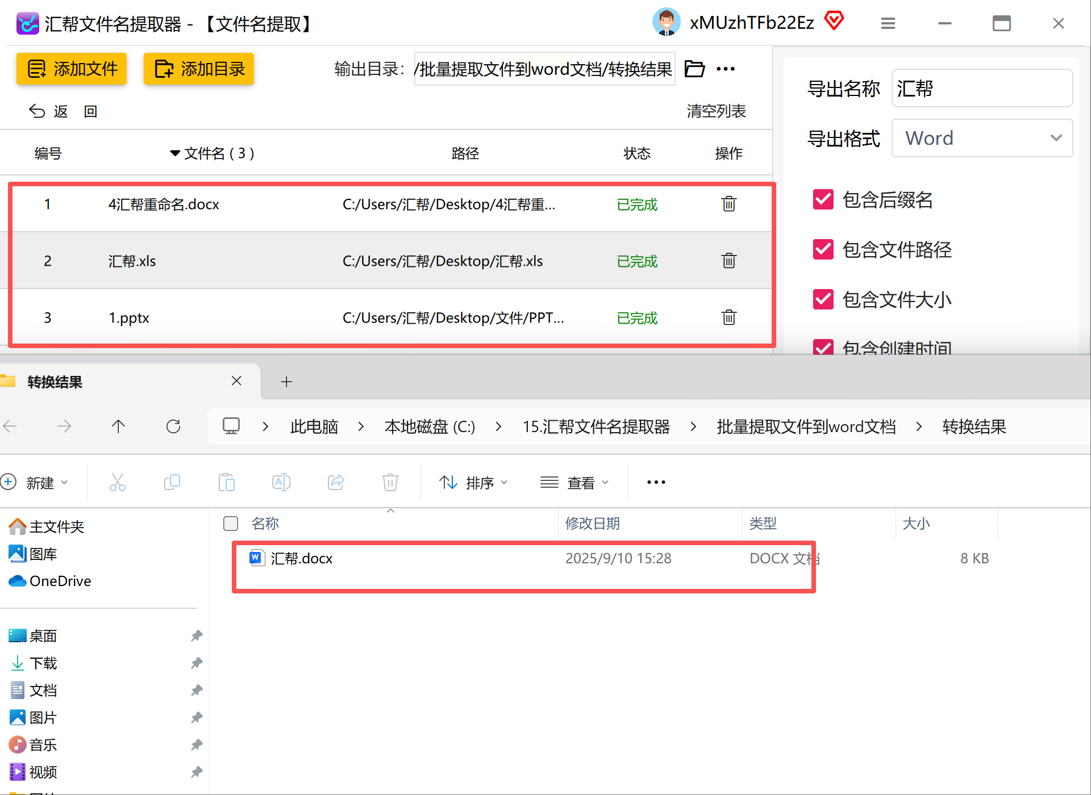Disable the 包含文件大小 checkbox
The width and height of the screenshot is (1091, 795).
coord(823,299)
